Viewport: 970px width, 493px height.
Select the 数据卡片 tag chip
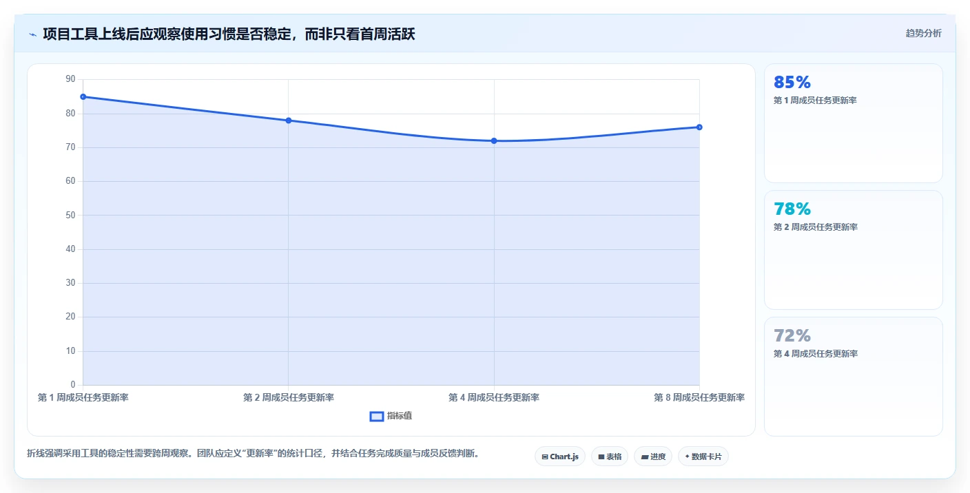703,457
